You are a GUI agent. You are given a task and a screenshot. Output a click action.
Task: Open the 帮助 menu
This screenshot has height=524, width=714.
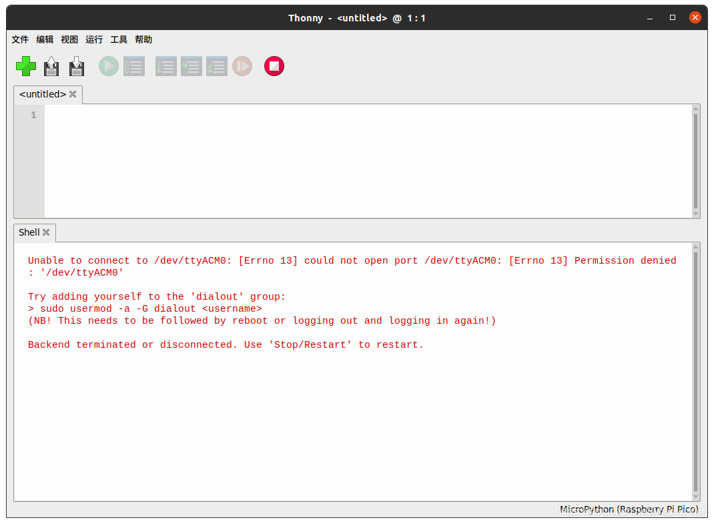[143, 39]
